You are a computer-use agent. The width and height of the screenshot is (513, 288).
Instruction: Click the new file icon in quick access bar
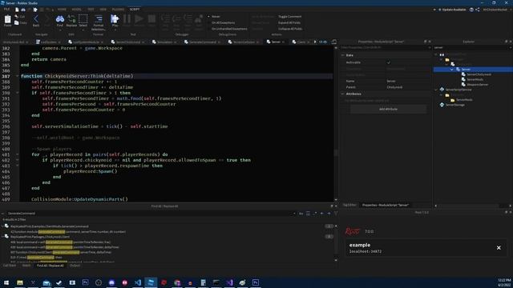17,10
